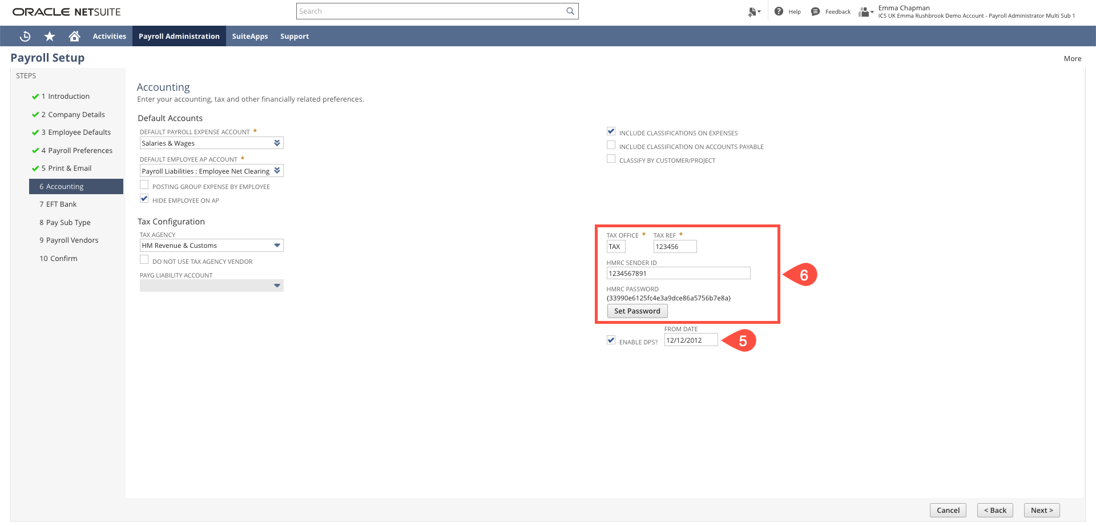Cancel the payroll setup wizard
Image resolution: width=1096 pixels, height=526 pixels.
tap(948, 510)
